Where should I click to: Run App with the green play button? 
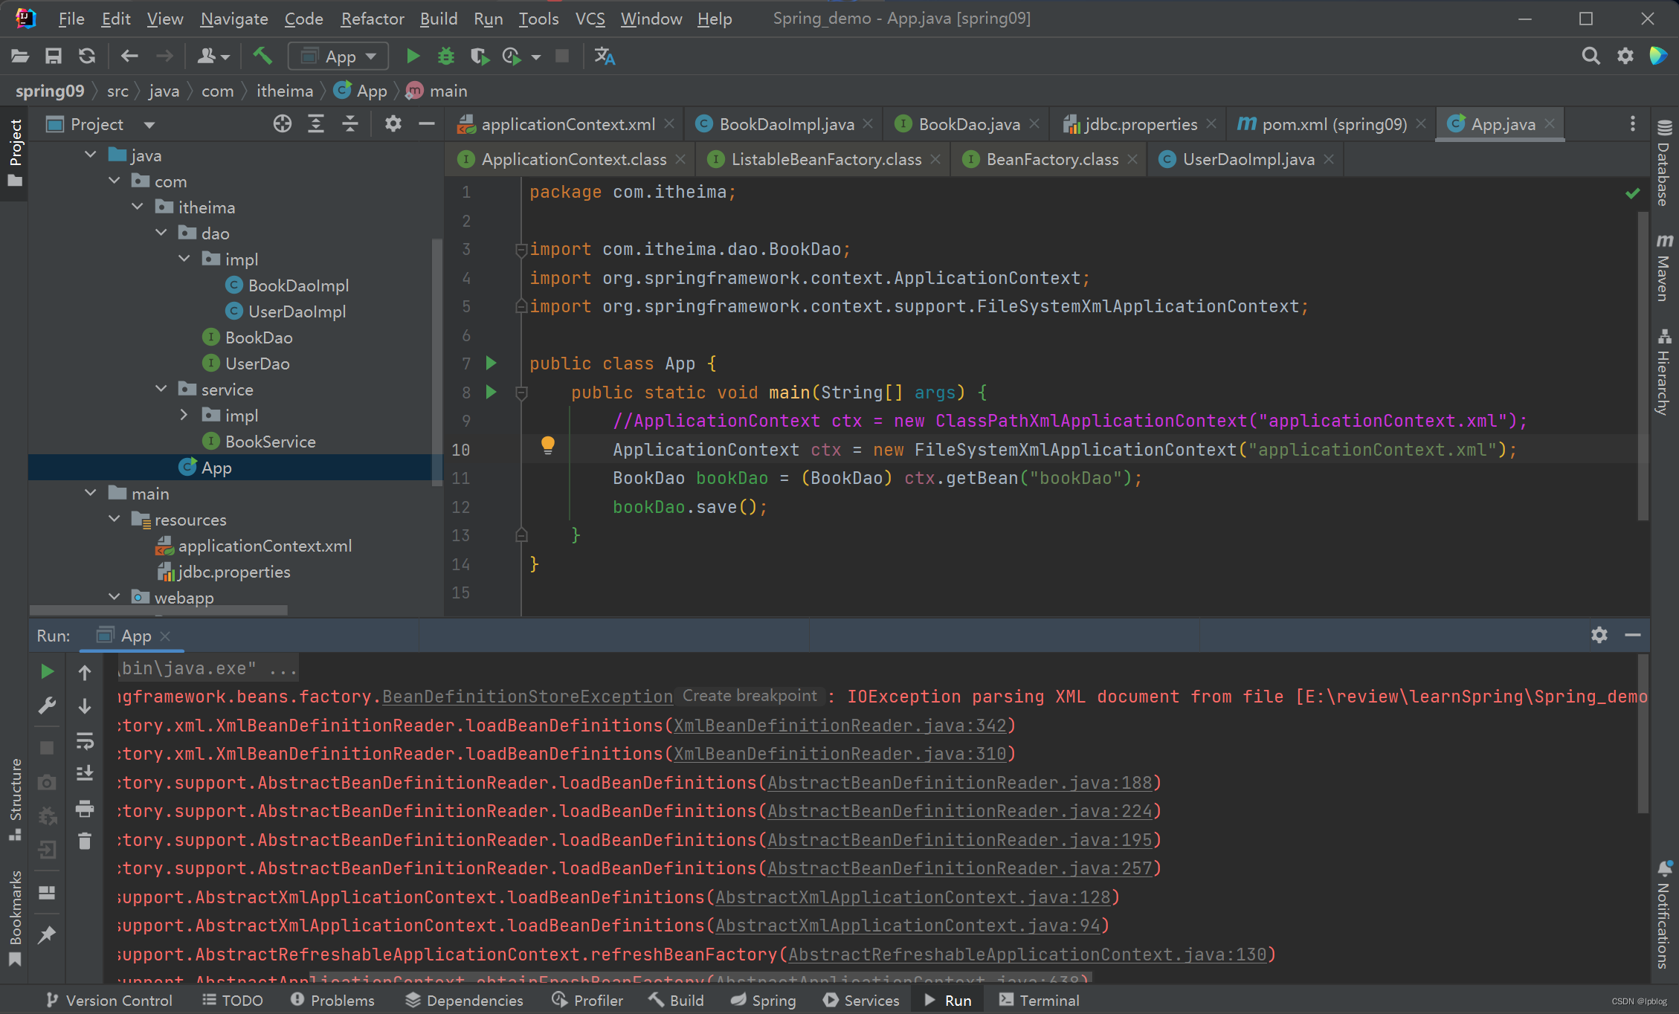pos(413,56)
